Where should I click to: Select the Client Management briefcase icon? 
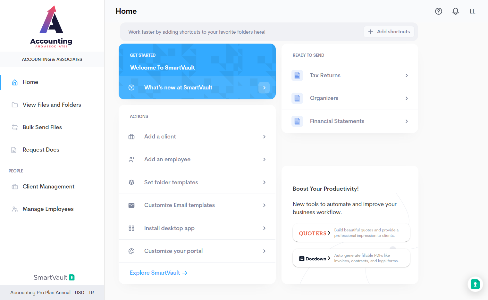pos(14,186)
